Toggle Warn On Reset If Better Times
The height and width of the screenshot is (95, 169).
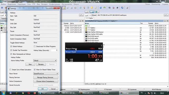(x=35, y=70)
